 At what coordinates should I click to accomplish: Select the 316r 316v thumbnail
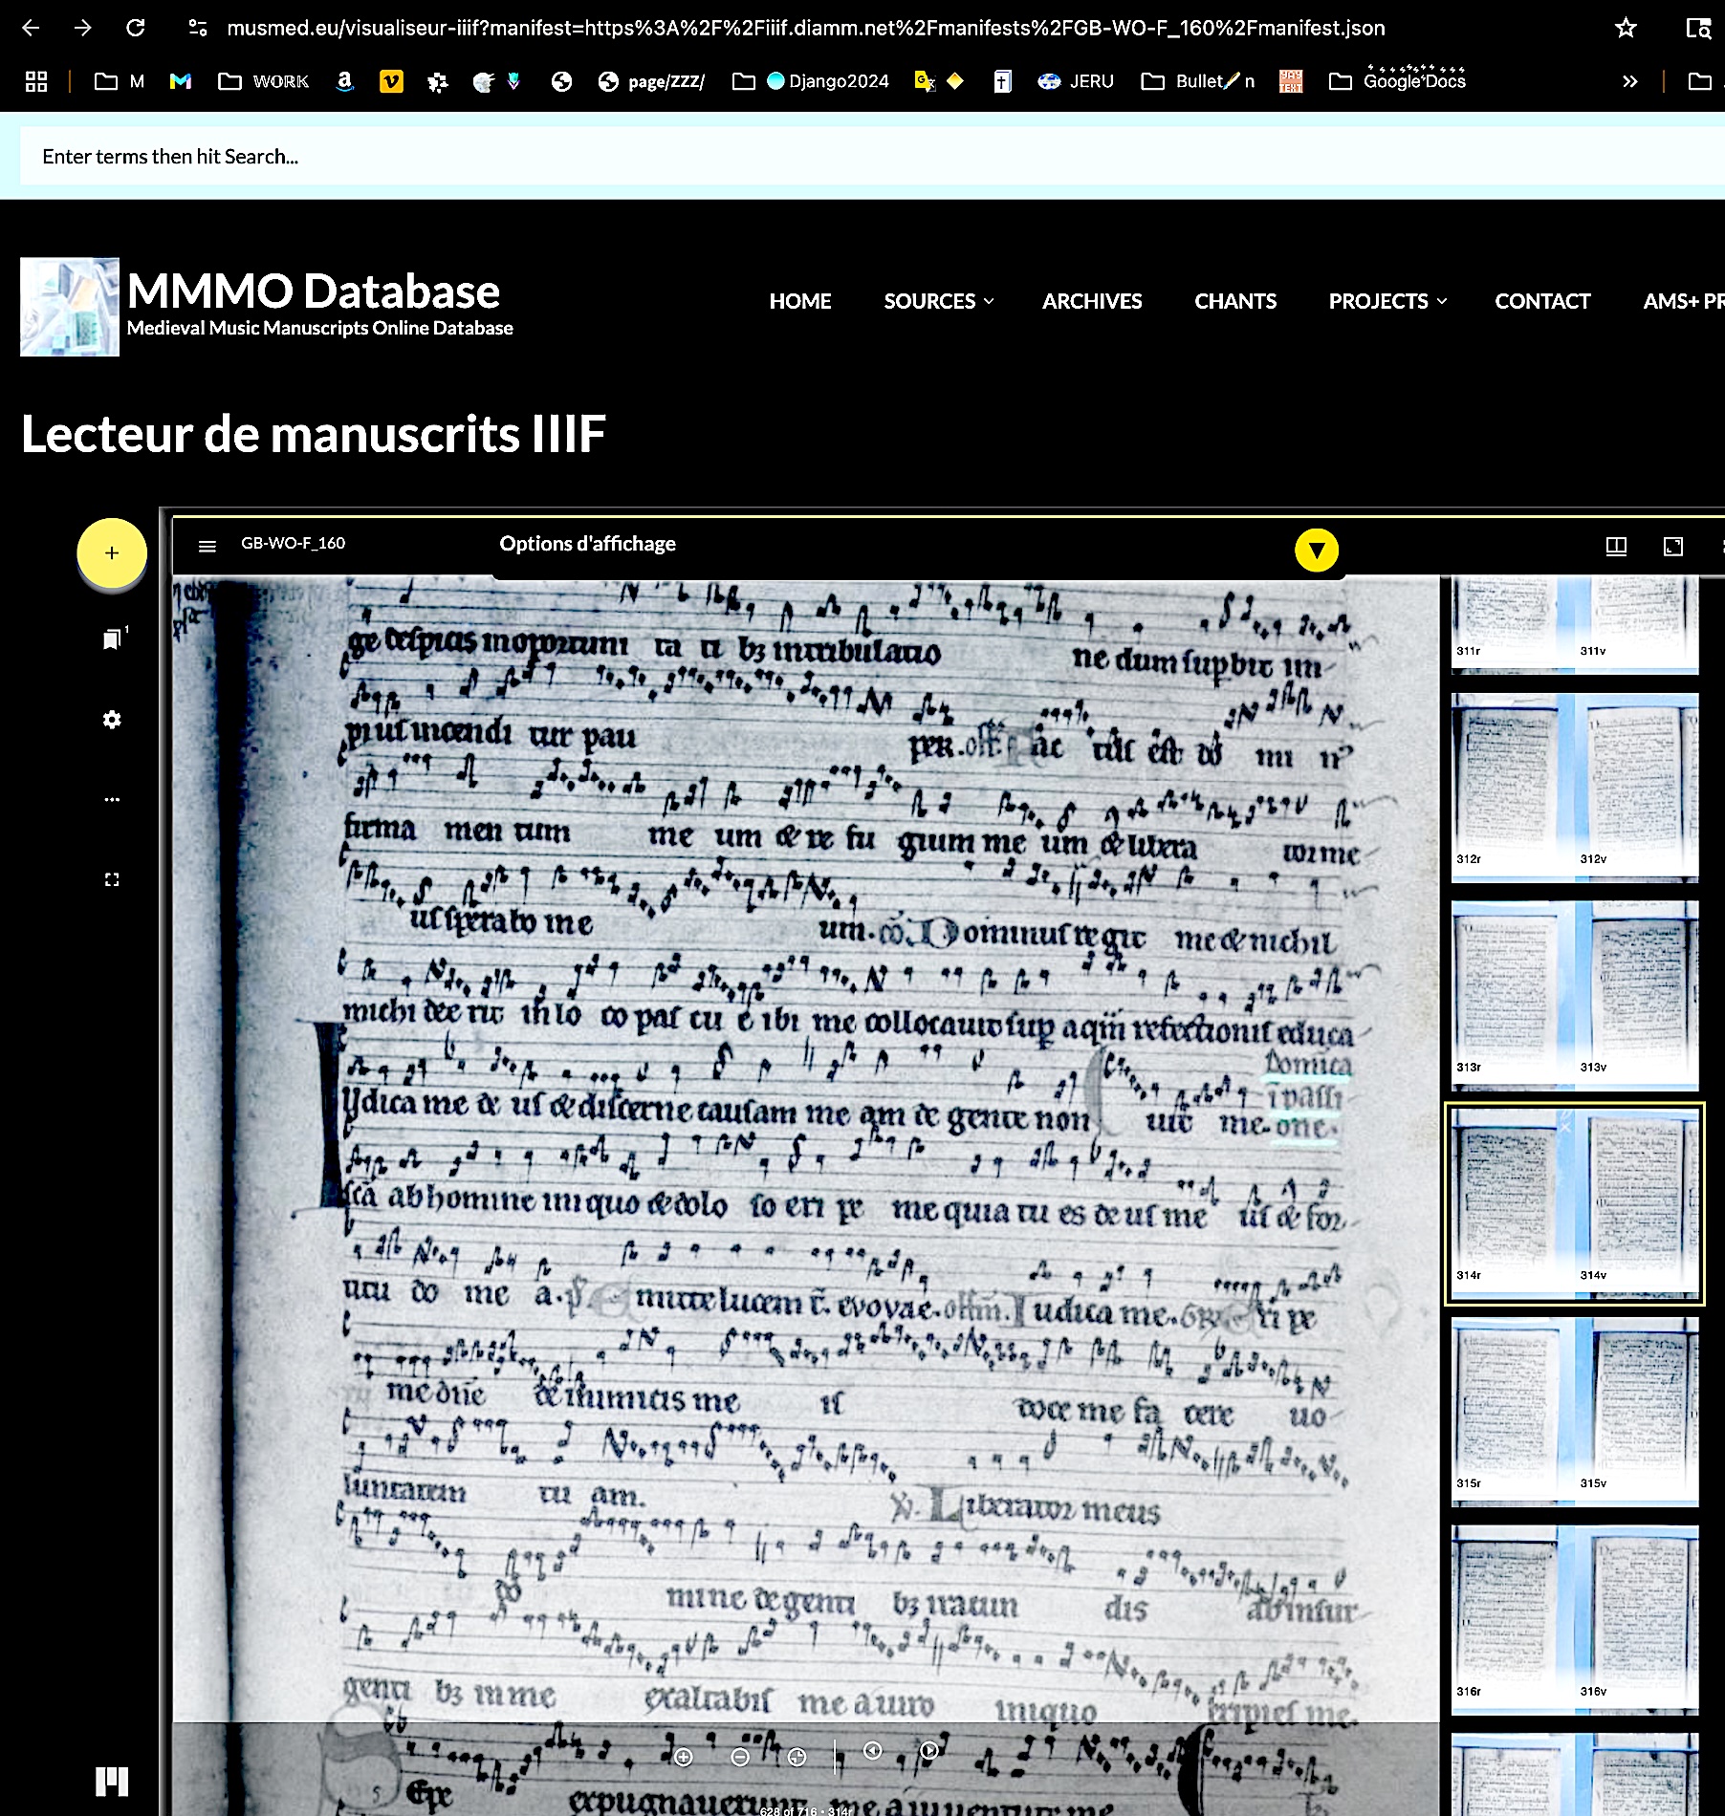(1575, 1620)
